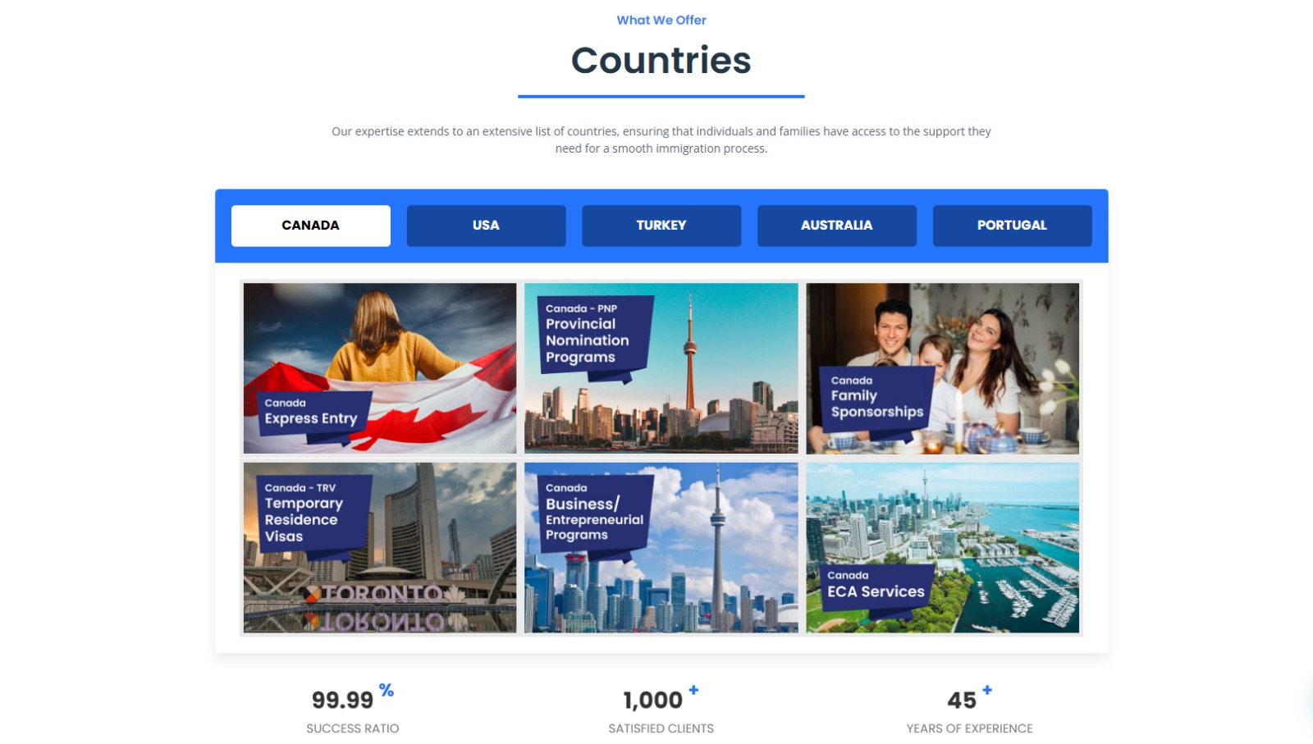Image resolution: width=1313 pixels, height=744 pixels.
Task: Open the ECA Services card
Action: coord(943,547)
